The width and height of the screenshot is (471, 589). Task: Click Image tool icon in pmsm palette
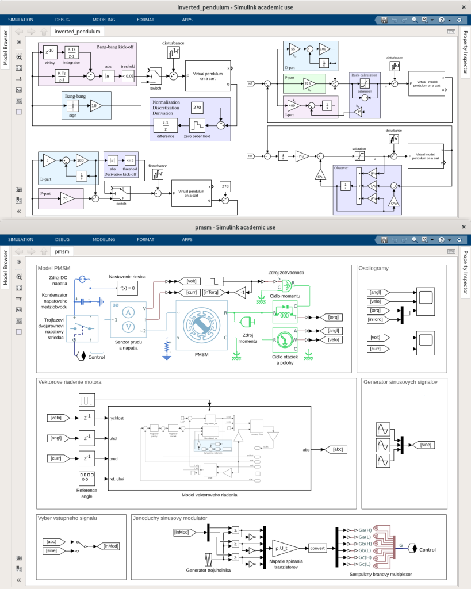19,320
